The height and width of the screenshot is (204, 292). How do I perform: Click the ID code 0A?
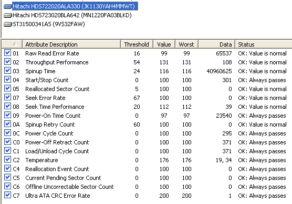click(x=16, y=124)
